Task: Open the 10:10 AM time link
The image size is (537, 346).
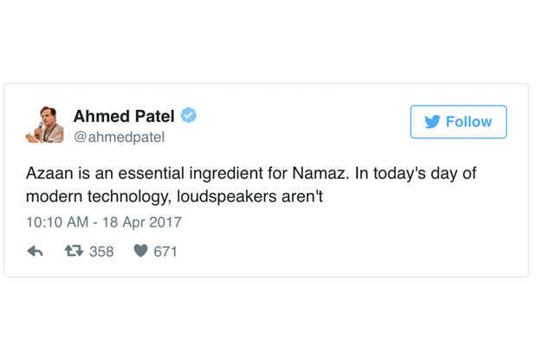Action: pos(56,222)
